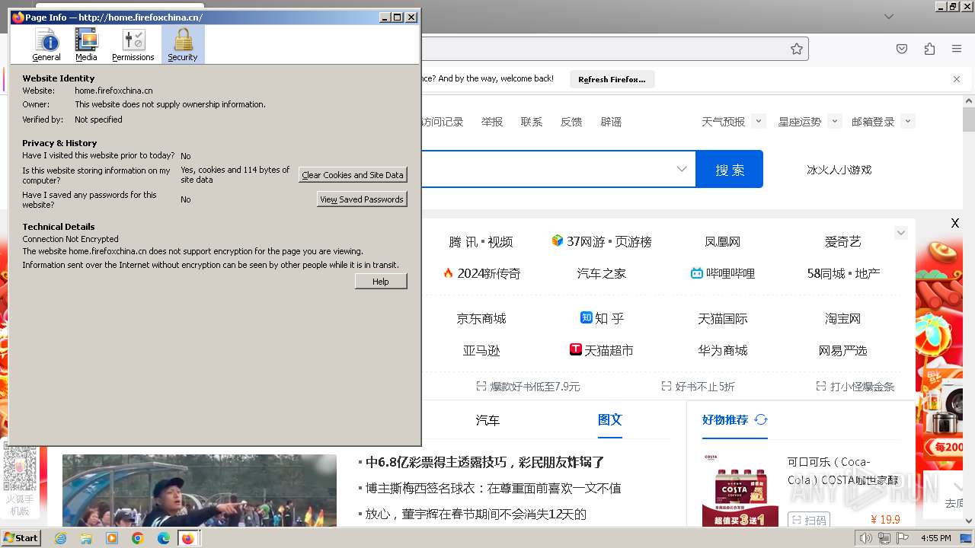Expand the list all tabs chevron
The width and height of the screenshot is (975, 548).
coord(889,16)
